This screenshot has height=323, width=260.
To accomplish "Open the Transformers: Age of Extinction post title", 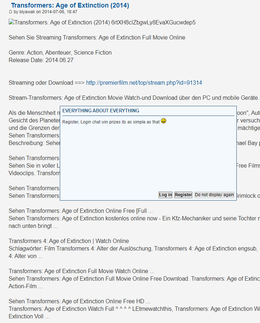I will pos(70,5).
